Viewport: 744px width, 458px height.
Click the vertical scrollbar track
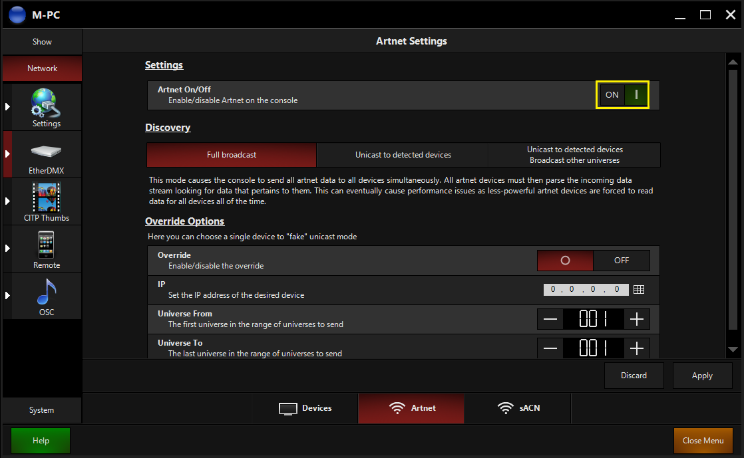click(733, 199)
